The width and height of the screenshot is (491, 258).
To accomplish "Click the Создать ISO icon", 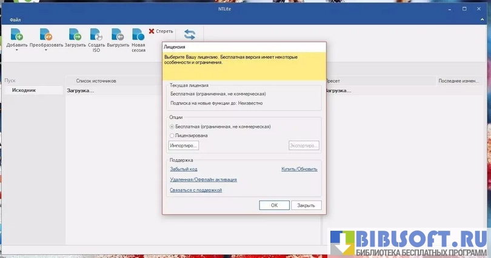I will [x=96, y=35].
